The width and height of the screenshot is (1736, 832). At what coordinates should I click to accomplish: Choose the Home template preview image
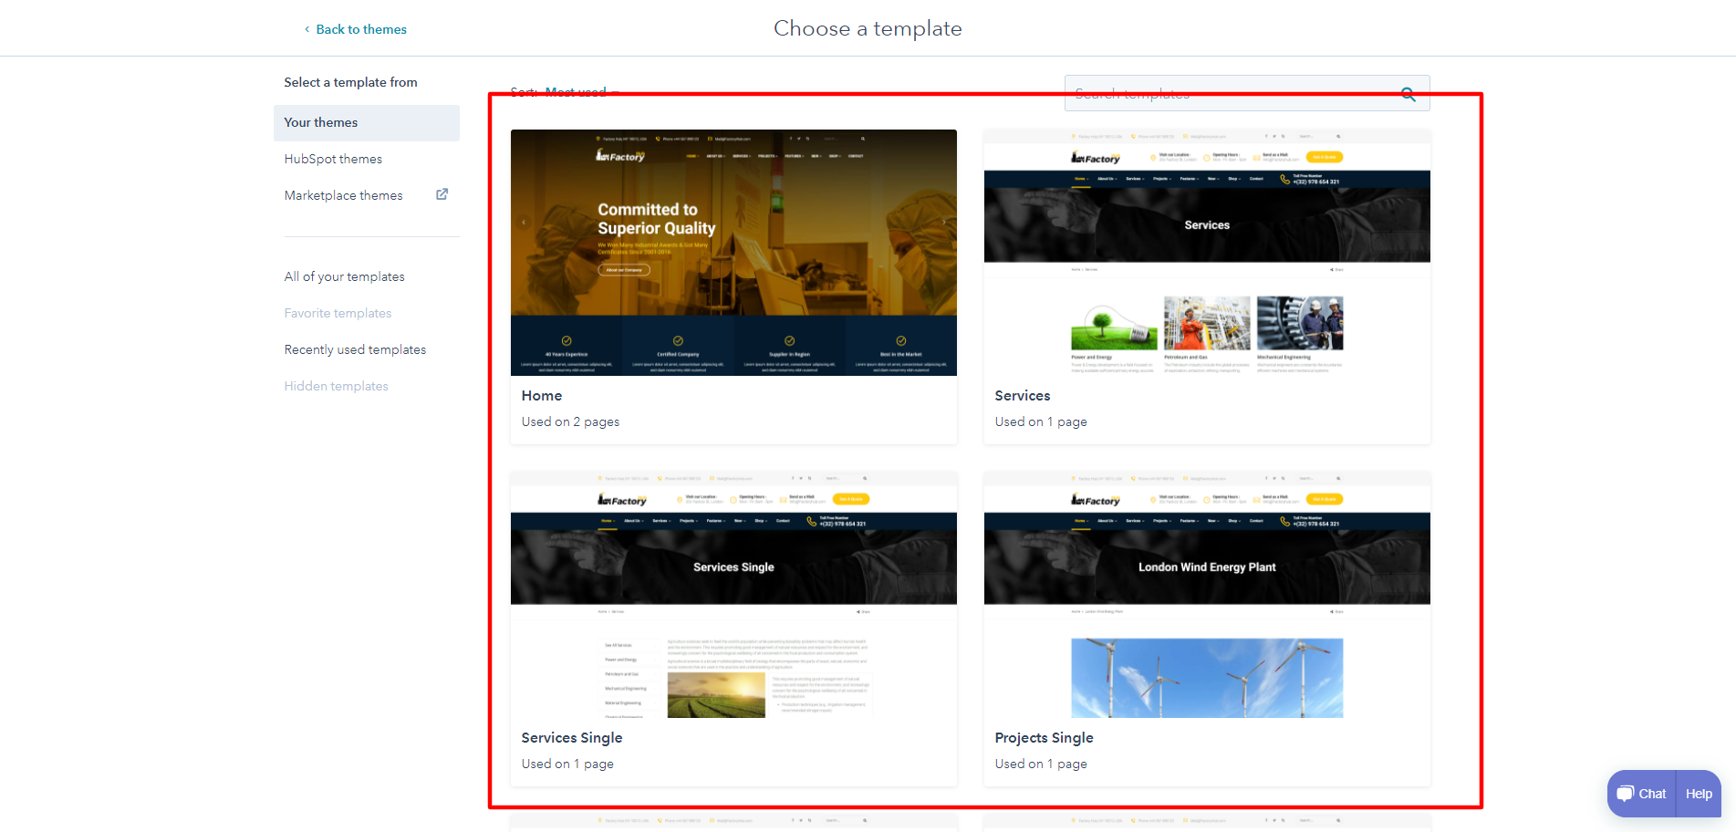click(x=733, y=253)
